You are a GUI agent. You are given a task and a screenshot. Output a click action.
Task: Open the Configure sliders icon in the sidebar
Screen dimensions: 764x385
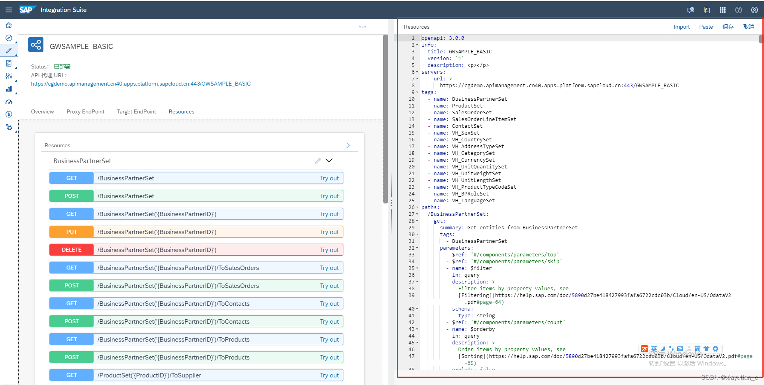(9, 76)
